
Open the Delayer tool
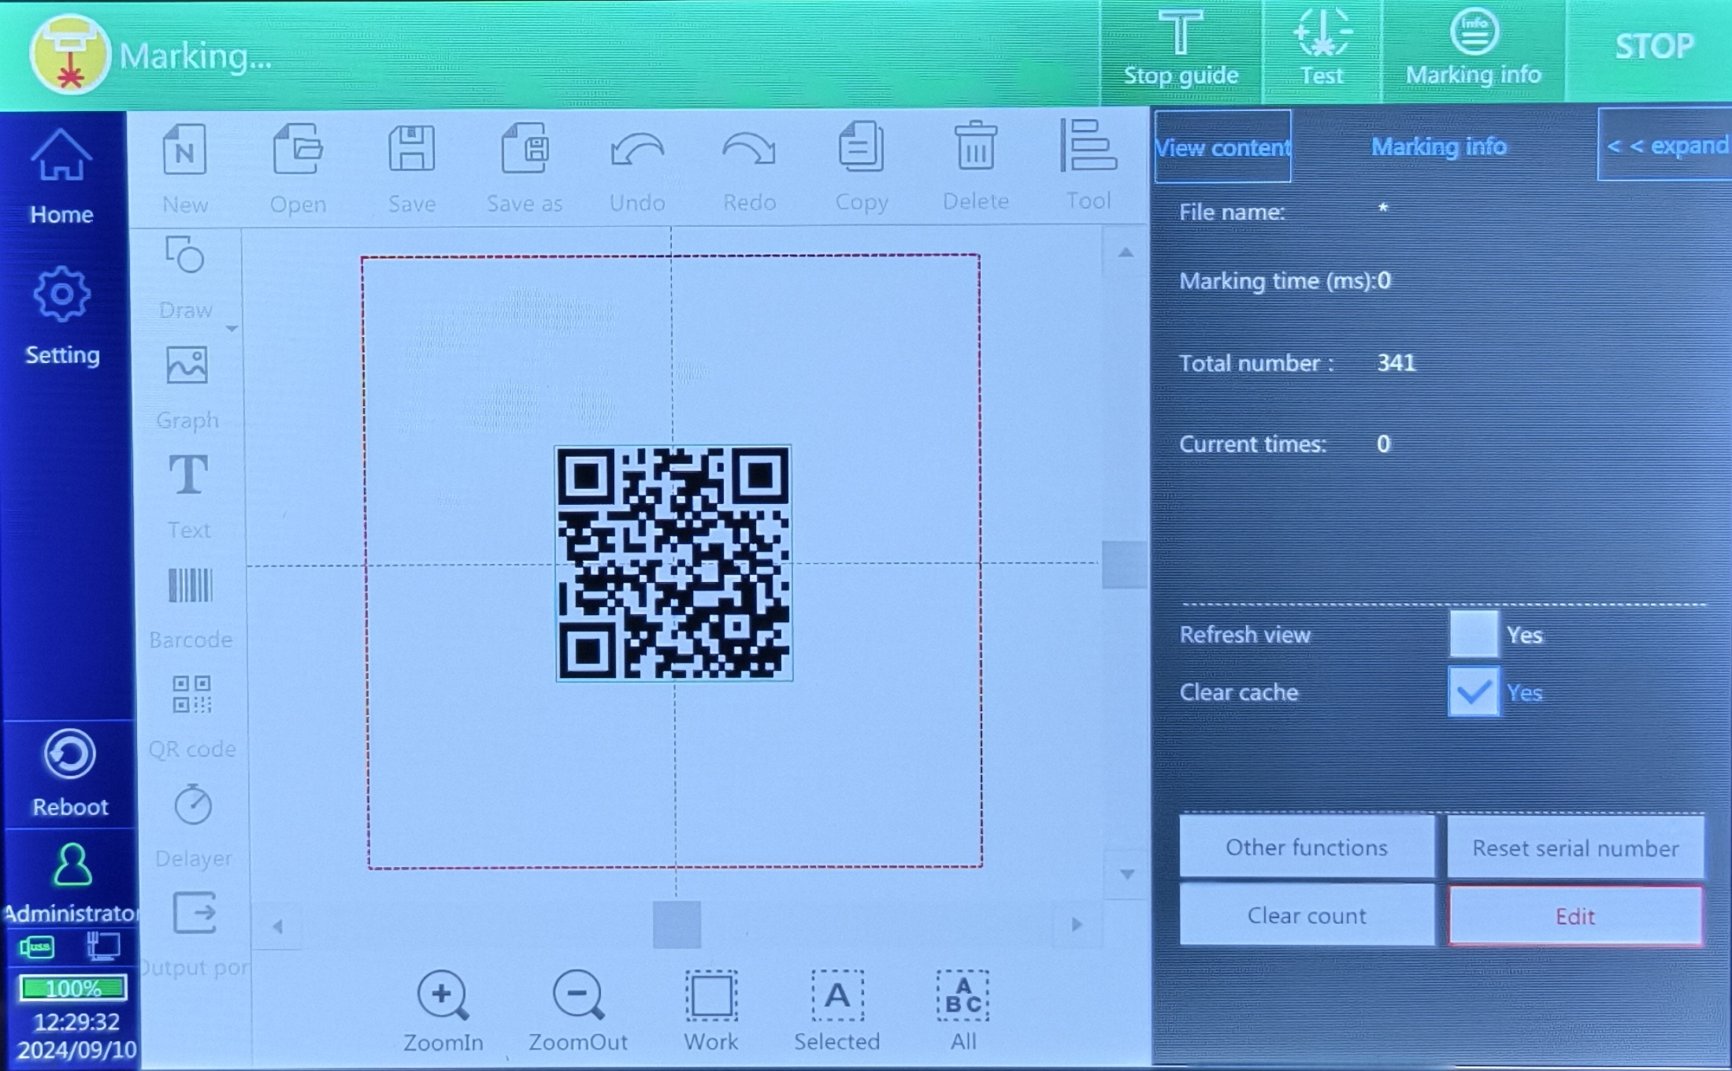(193, 805)
